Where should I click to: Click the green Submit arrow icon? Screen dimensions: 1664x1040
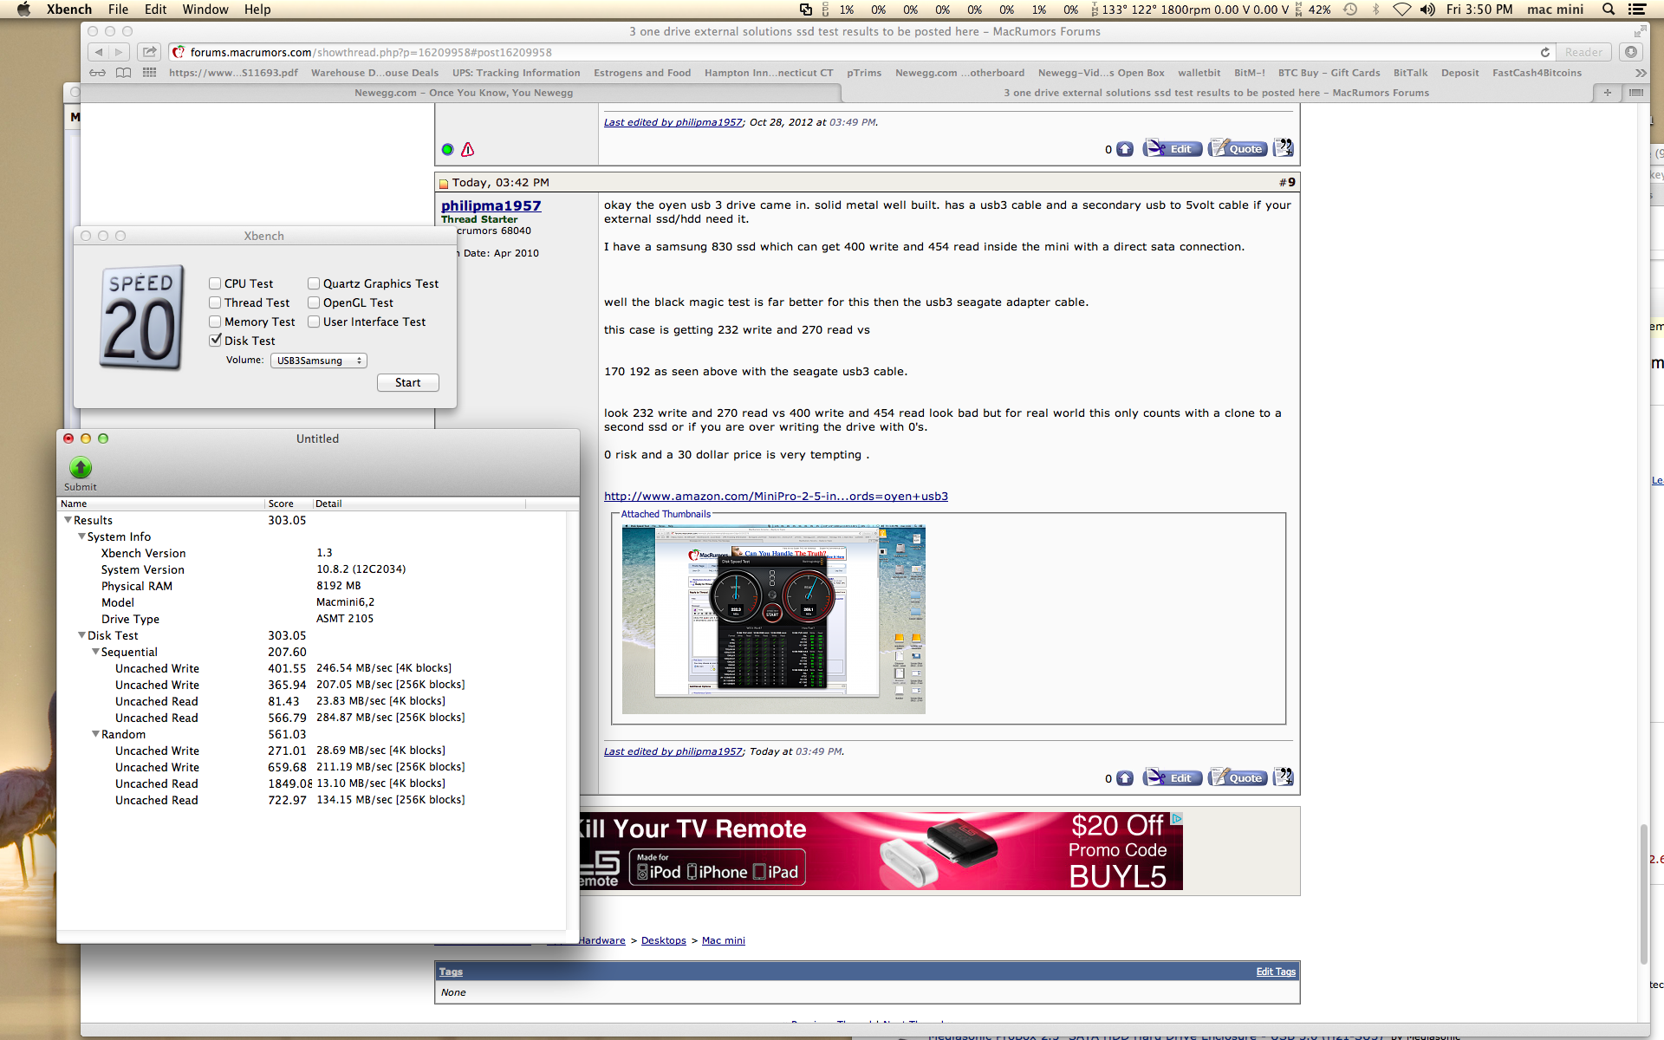pyautogui.click(x=81, y=468)
